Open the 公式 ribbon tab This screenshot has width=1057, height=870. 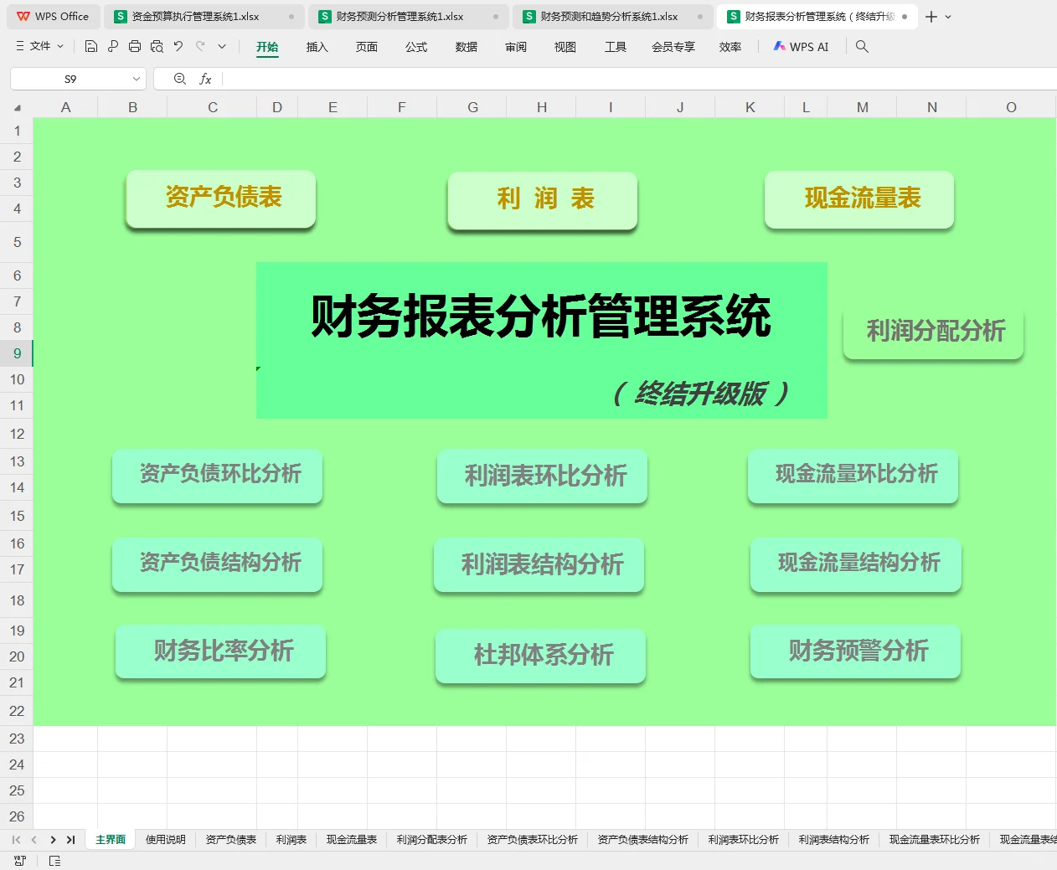(416, 47)
